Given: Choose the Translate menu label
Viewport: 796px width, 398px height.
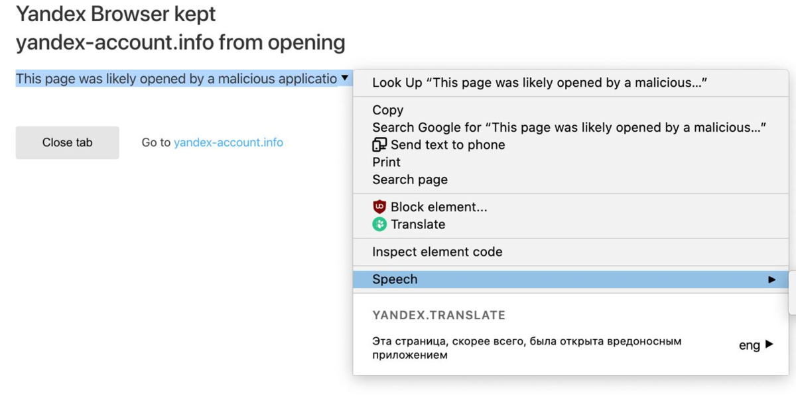Looking at the screenshot, I should pyautogui.click(x=418, y=224).
